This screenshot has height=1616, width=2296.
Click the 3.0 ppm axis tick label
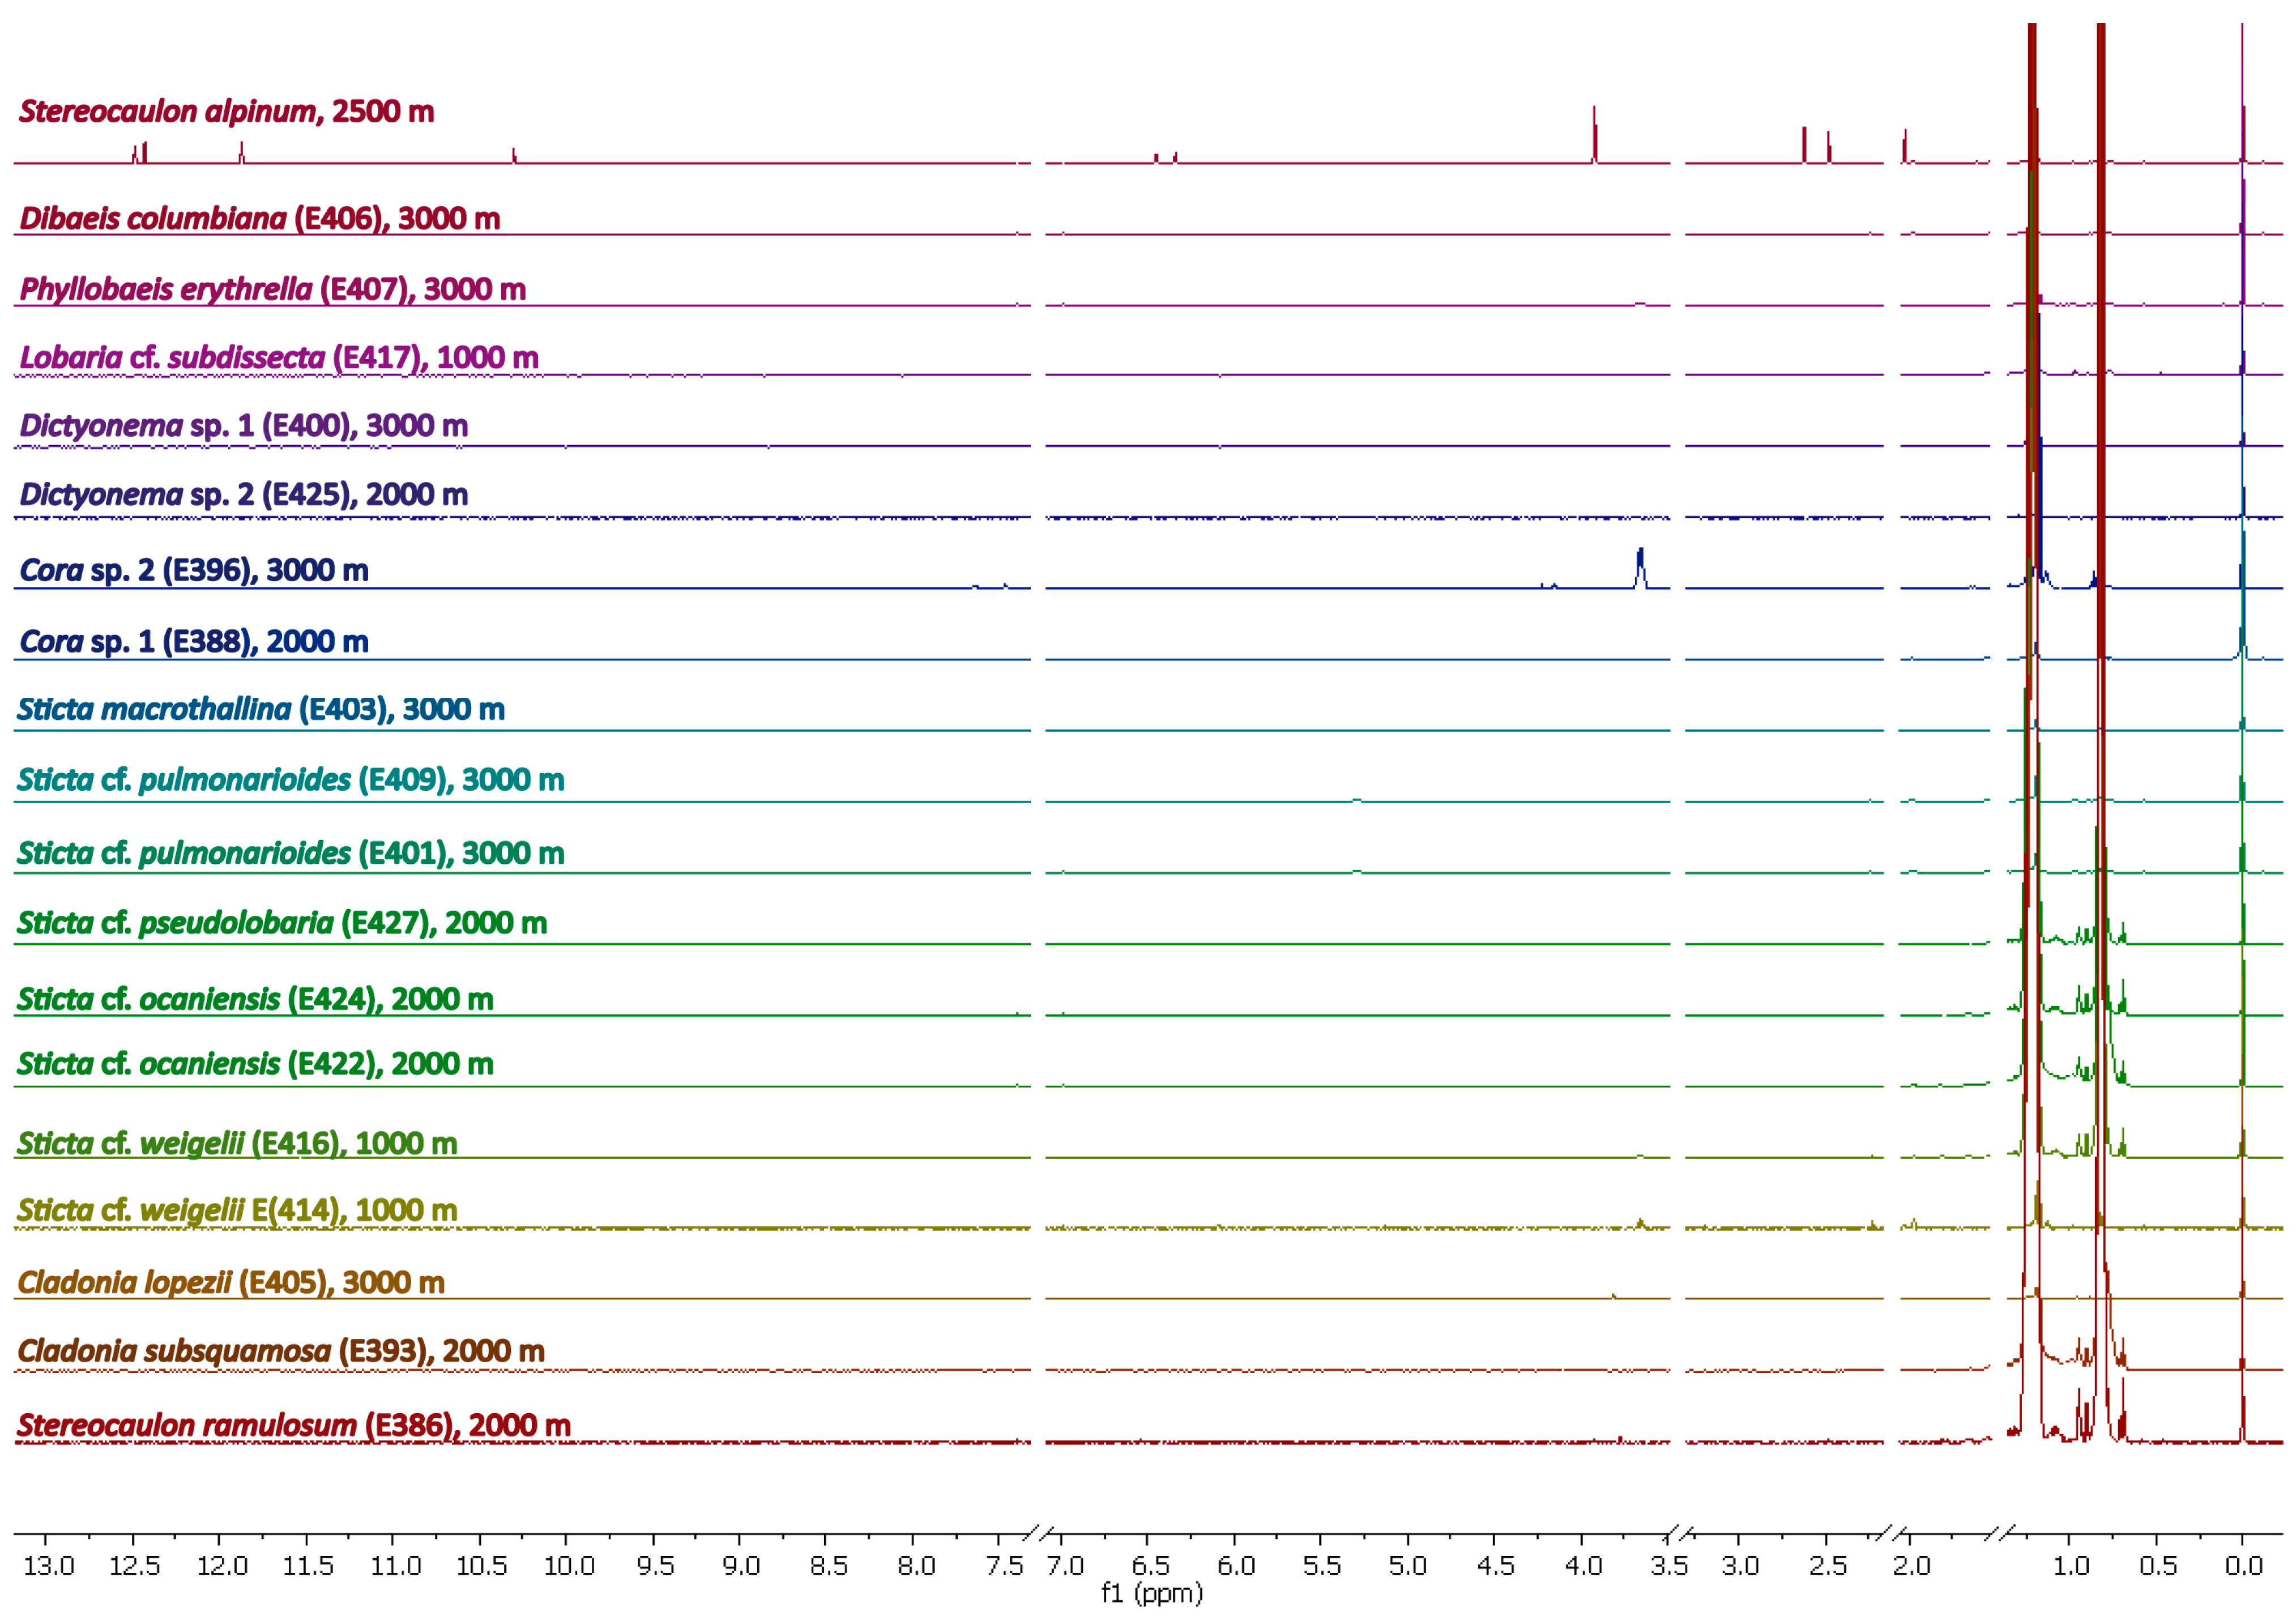[1741, 1566]
